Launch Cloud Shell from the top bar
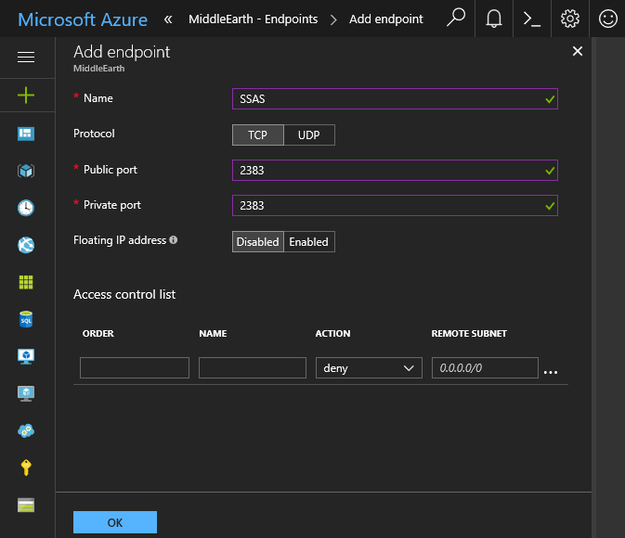 pyautogui.click(x=532, y=19)
